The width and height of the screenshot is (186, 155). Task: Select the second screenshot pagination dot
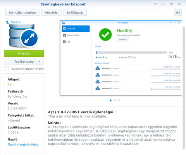(x=115, y=100)
